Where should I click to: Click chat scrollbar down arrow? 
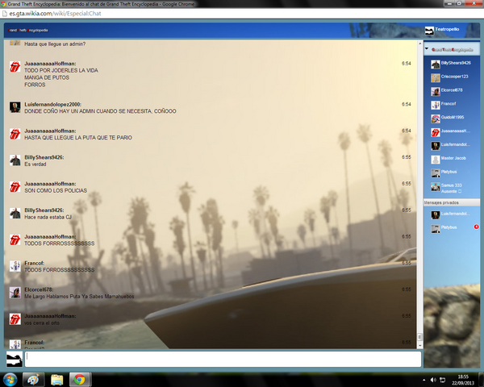[419, 345]
